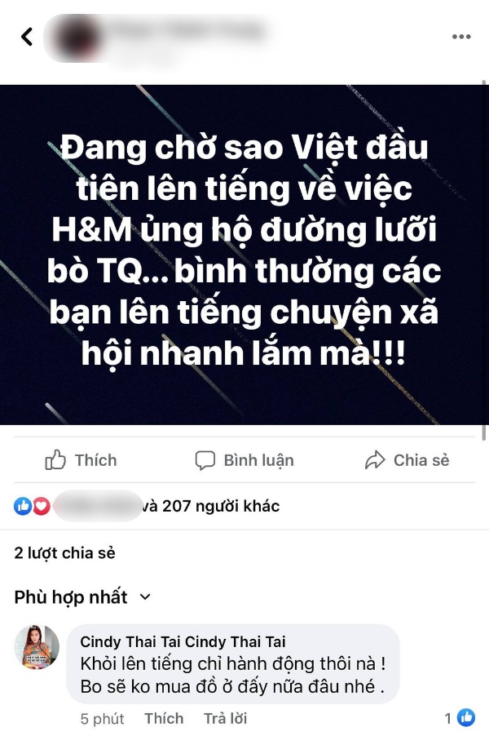
Task: Open Cindy Thai Tai's avatar thumbnail
Action: (37, 647)
